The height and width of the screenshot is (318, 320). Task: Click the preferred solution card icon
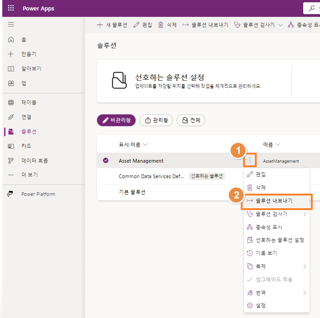click(x=119, y=80)
